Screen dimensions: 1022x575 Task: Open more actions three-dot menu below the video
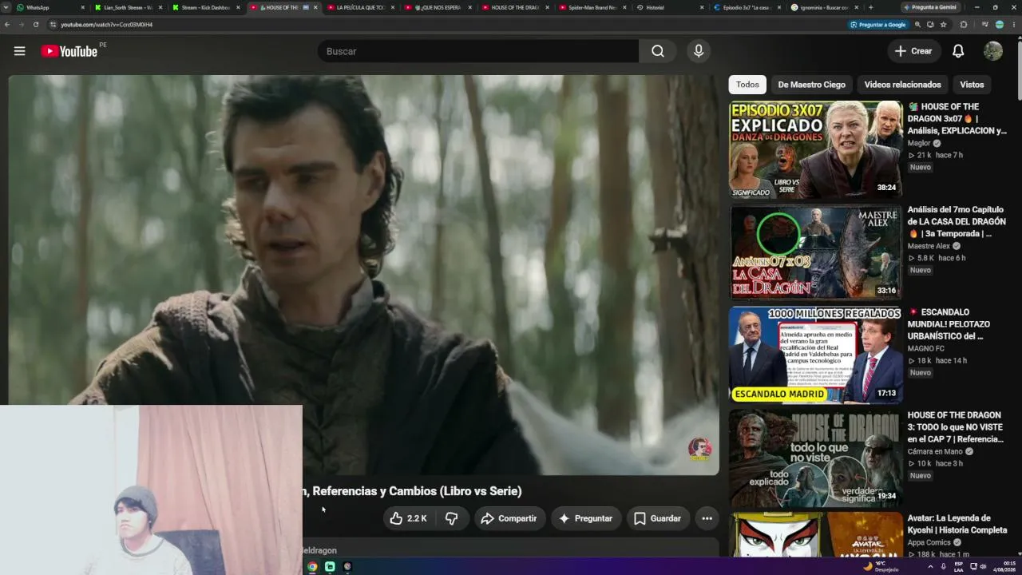(707, 518)
